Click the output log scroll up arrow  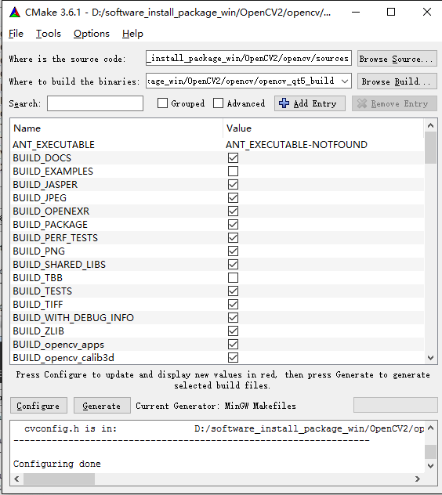(430, 428)
